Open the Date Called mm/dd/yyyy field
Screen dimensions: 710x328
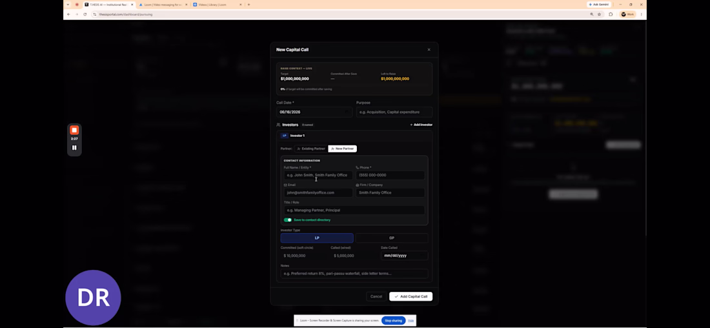point(404,256)
